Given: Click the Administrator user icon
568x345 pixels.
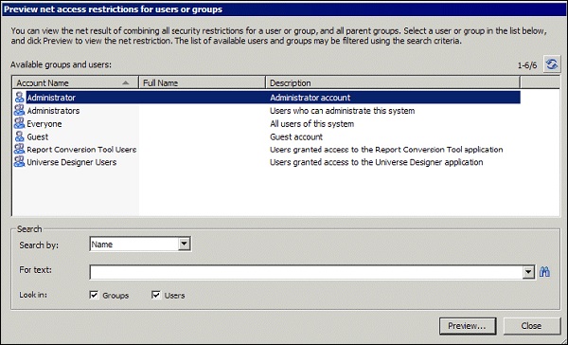Looking at the screenshot, I should click(x=19, y=98).
